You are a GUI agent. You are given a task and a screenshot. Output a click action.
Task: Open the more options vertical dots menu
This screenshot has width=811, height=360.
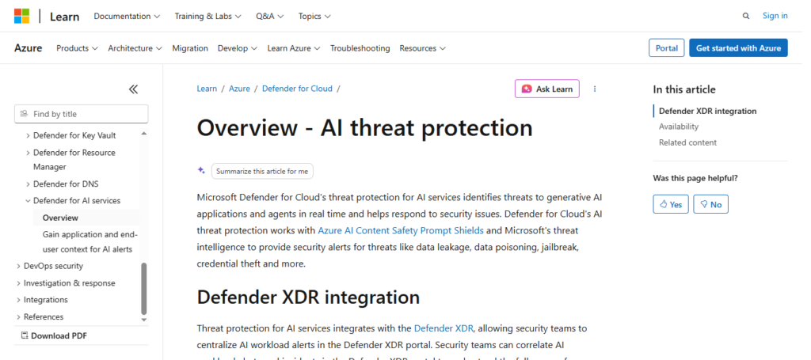[x=595, y=89]
